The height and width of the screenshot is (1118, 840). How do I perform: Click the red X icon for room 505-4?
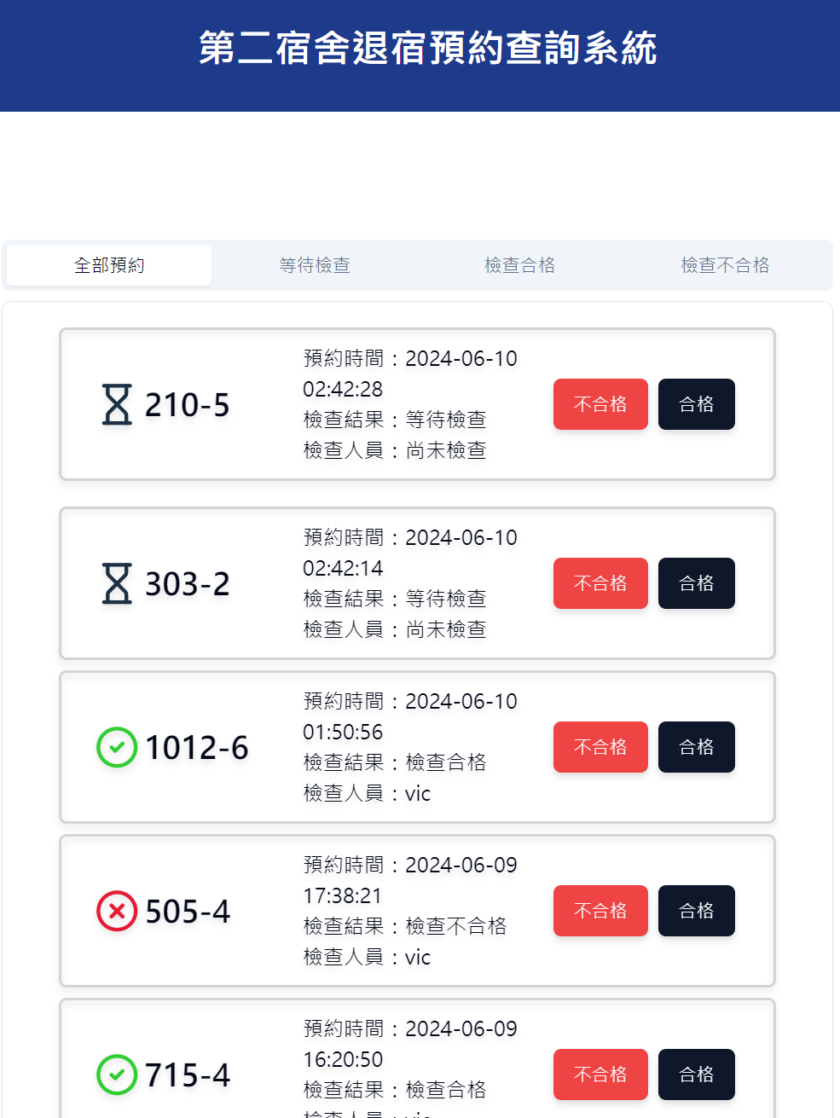tap(116, 911)
